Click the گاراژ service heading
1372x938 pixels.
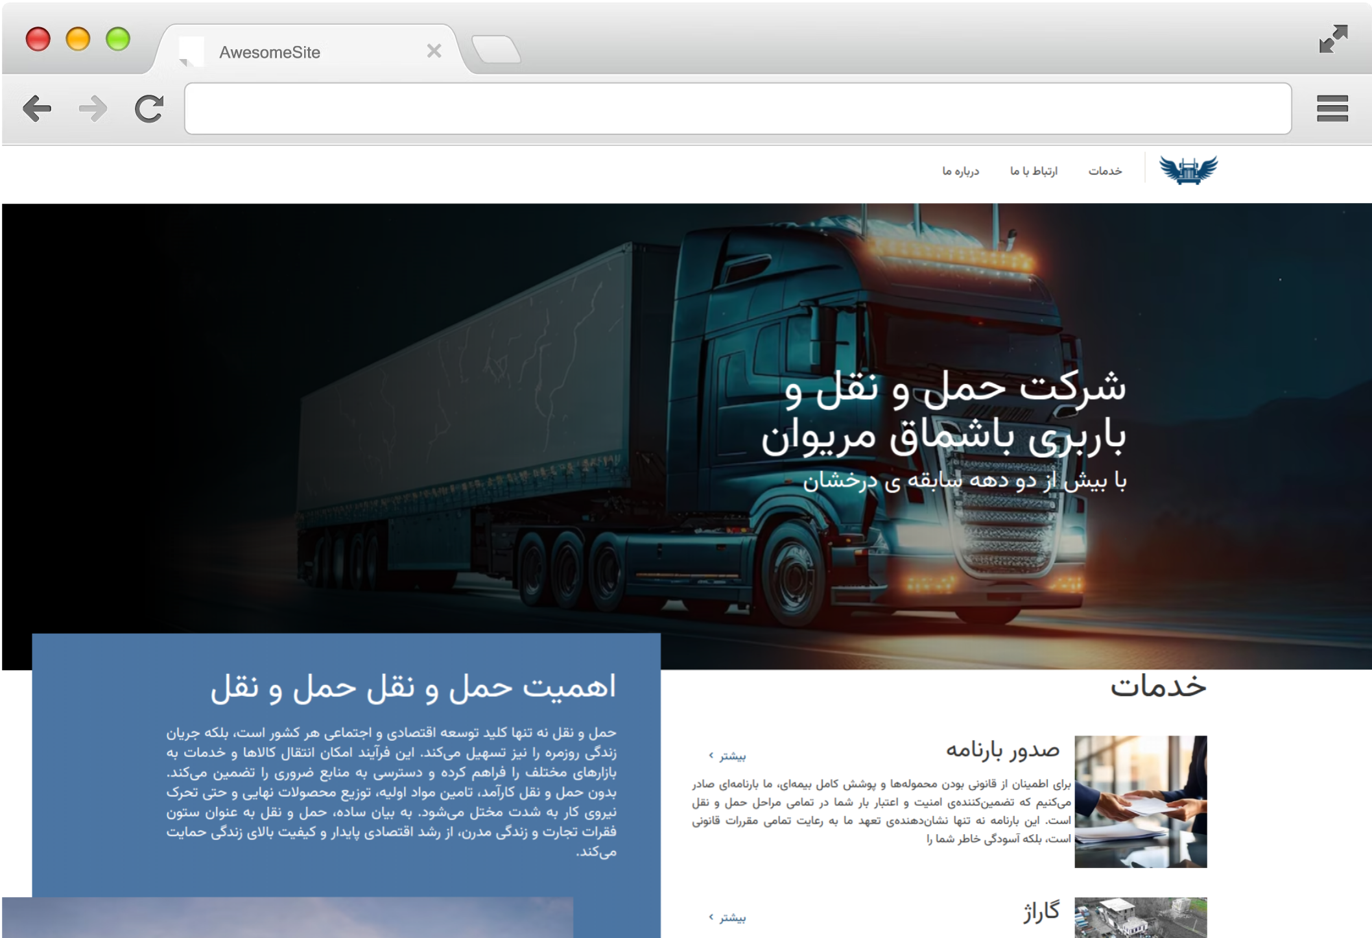click(1041, 912)
